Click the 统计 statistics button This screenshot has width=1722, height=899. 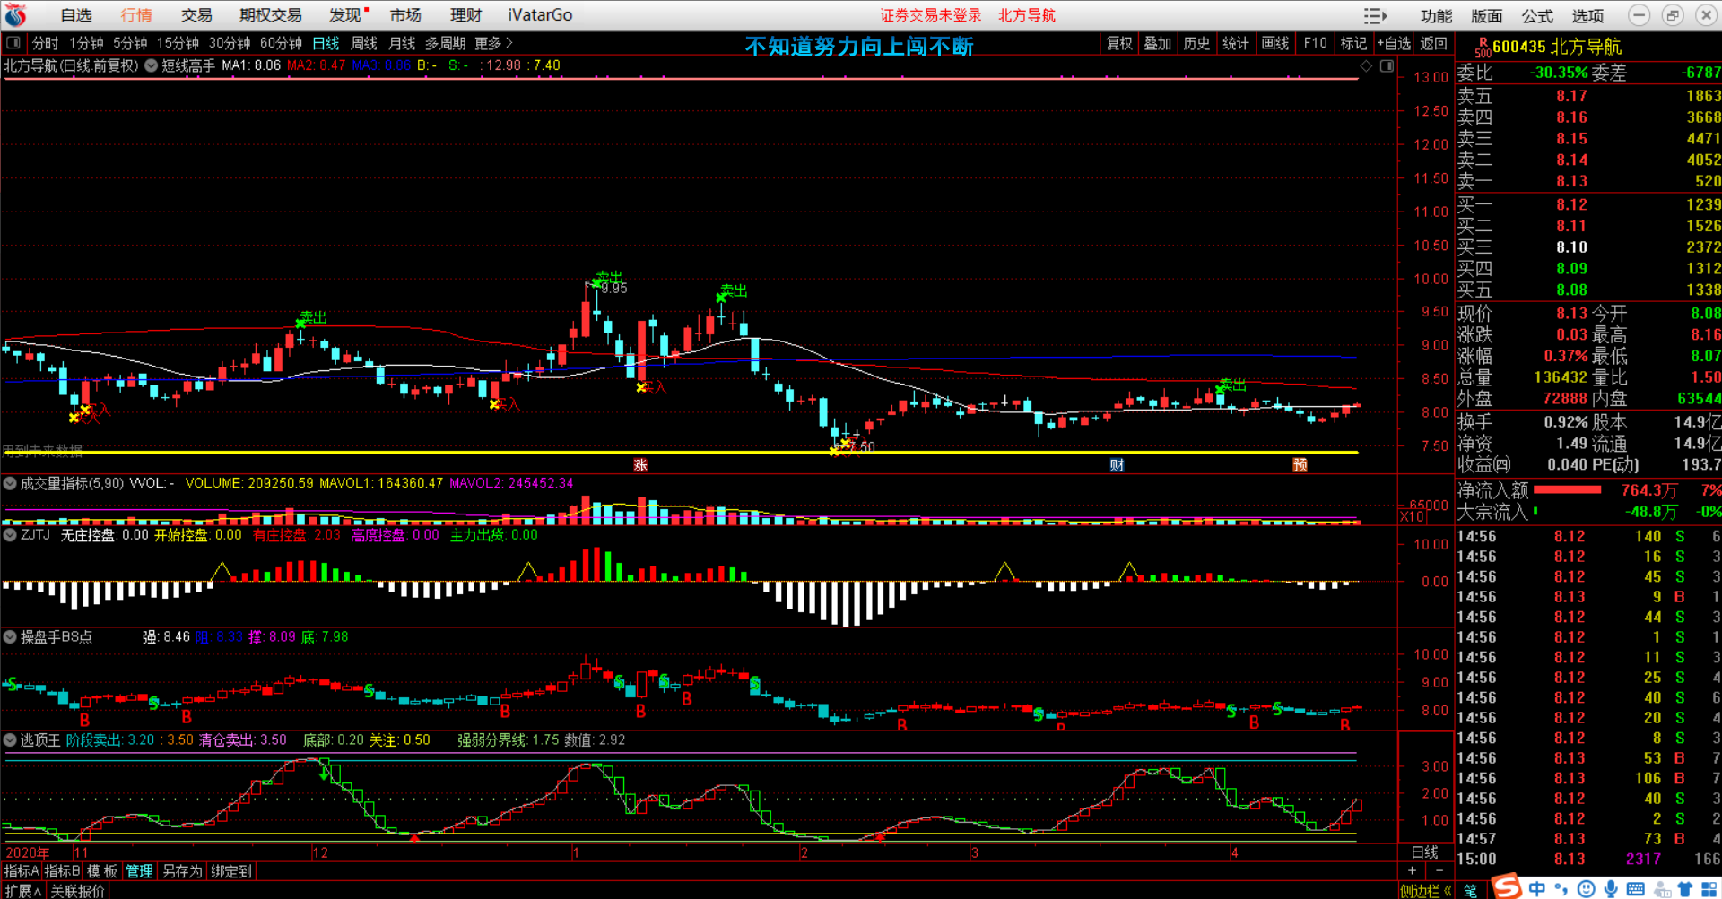click(1235, 43)
